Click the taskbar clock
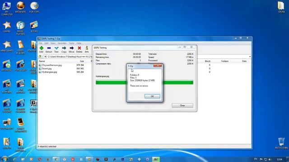289x162 pixels. point(280,159)
